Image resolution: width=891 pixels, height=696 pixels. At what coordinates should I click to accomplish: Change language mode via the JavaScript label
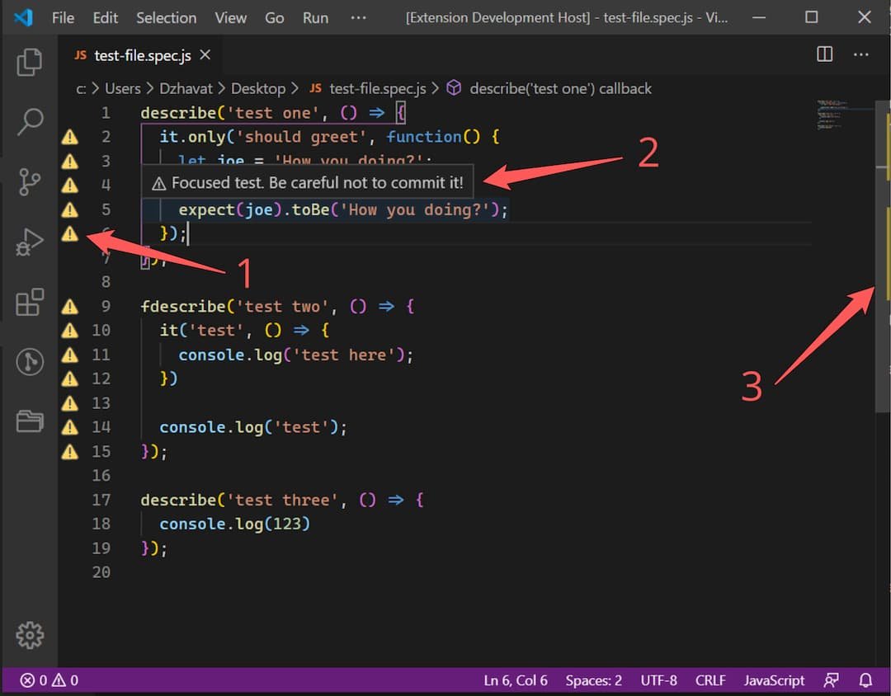click(x=773, y=680)
